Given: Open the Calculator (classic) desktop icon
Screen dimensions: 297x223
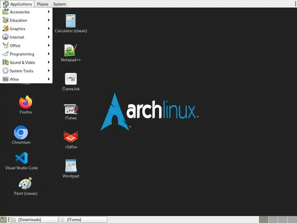Looking at the screenshot, I should (71, 21).
